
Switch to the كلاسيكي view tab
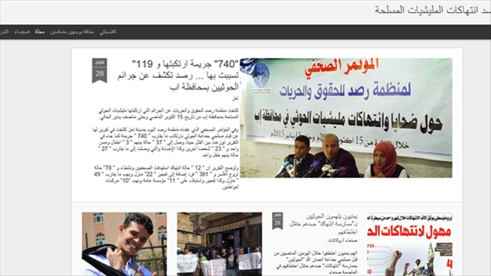tap(108, 32)
